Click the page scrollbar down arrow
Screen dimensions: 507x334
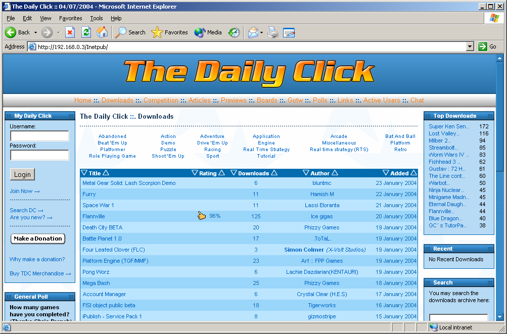[499, 317]
